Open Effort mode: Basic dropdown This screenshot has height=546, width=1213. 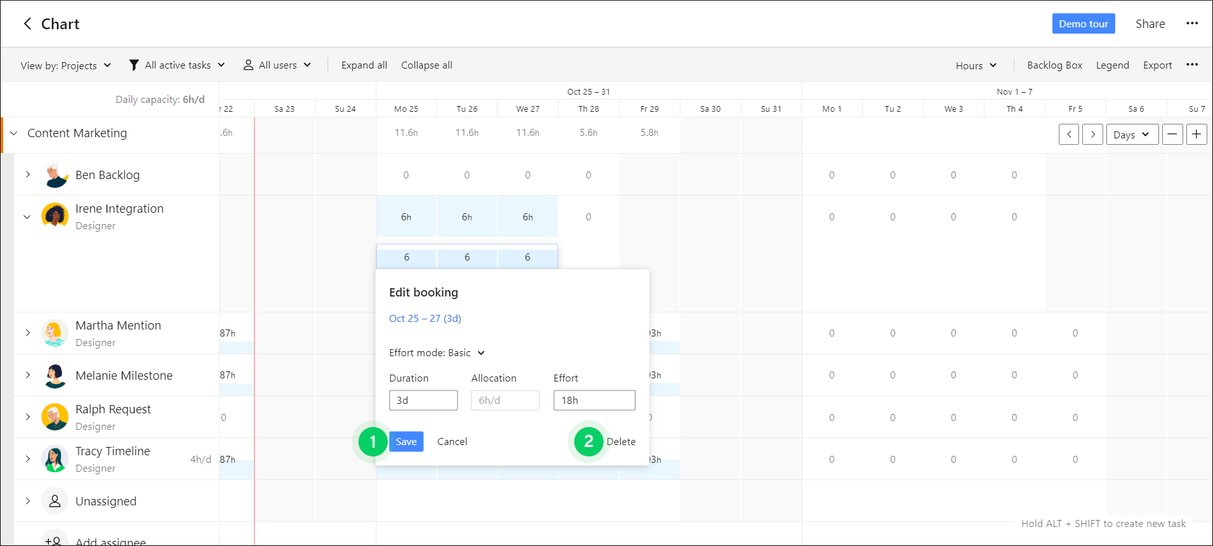pyautogui.click(x=437, y=353)
